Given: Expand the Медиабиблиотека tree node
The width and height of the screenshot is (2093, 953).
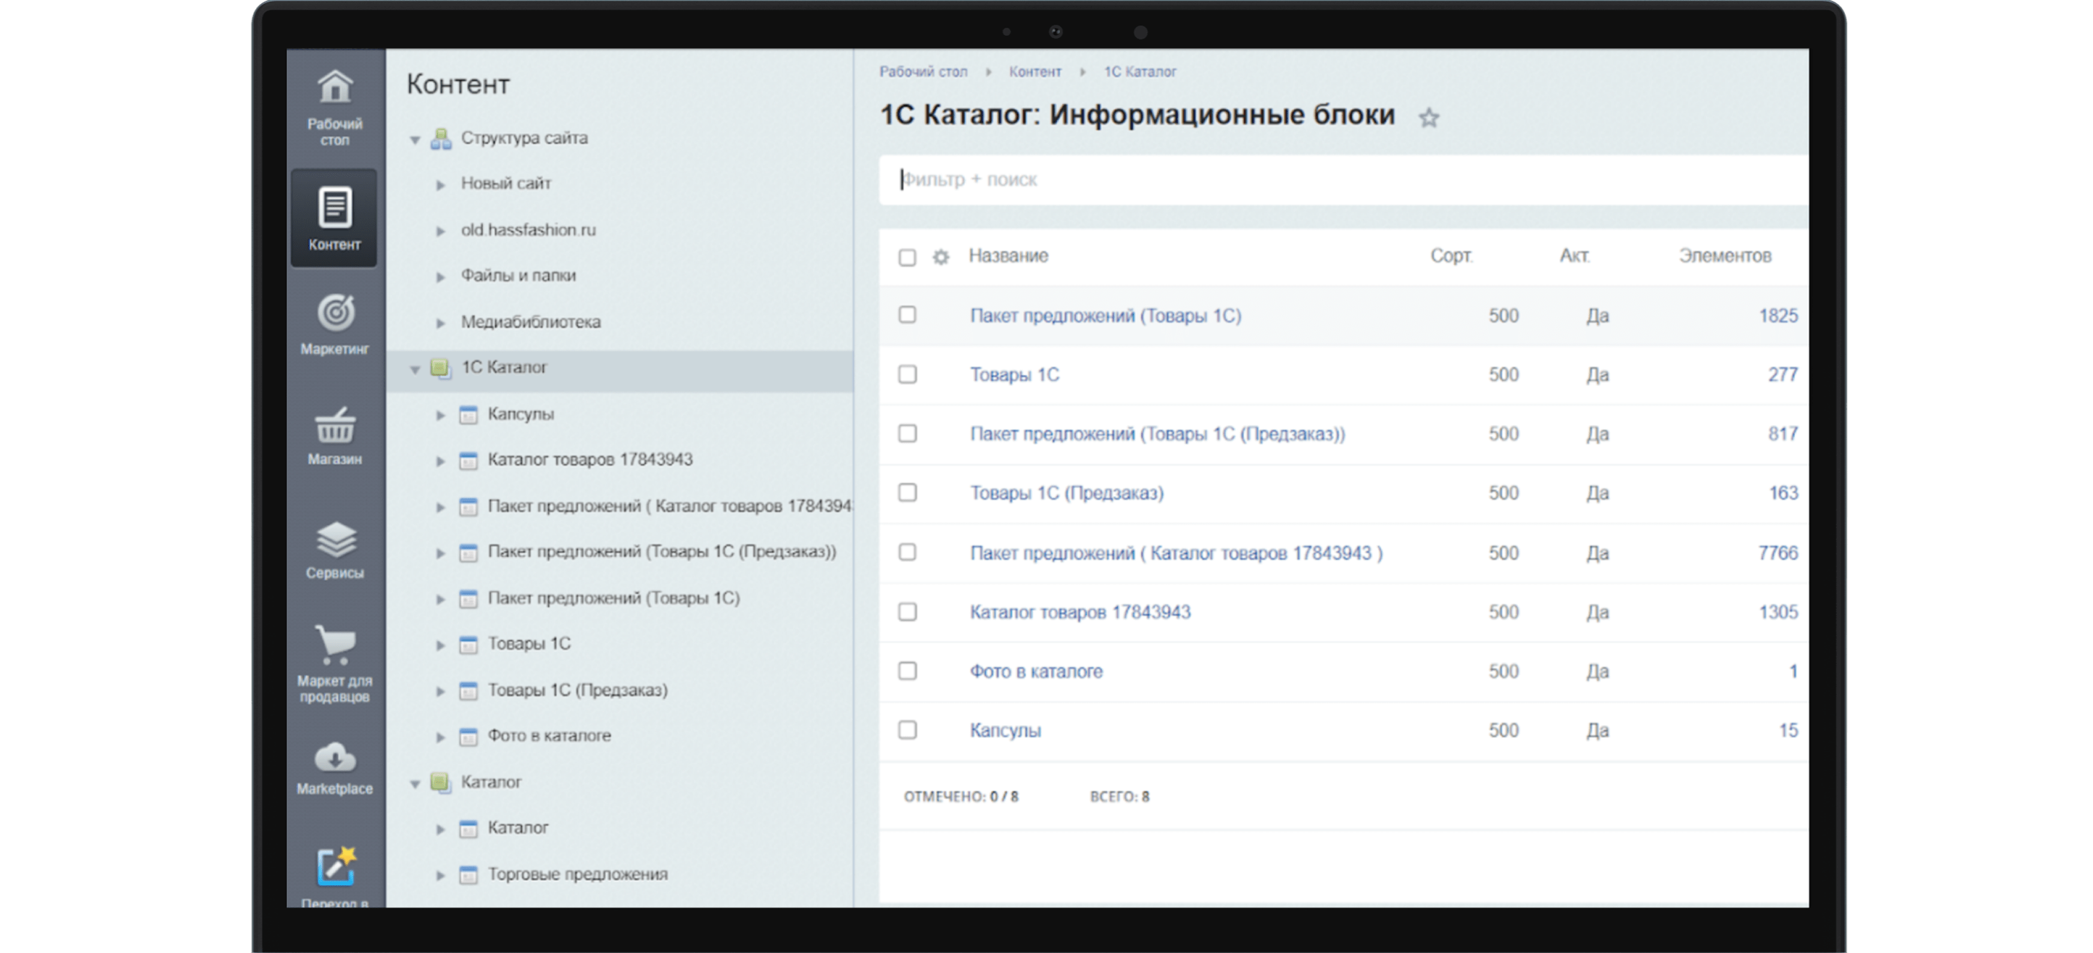Looking at the screenshot, I should [x=440, y=323].
